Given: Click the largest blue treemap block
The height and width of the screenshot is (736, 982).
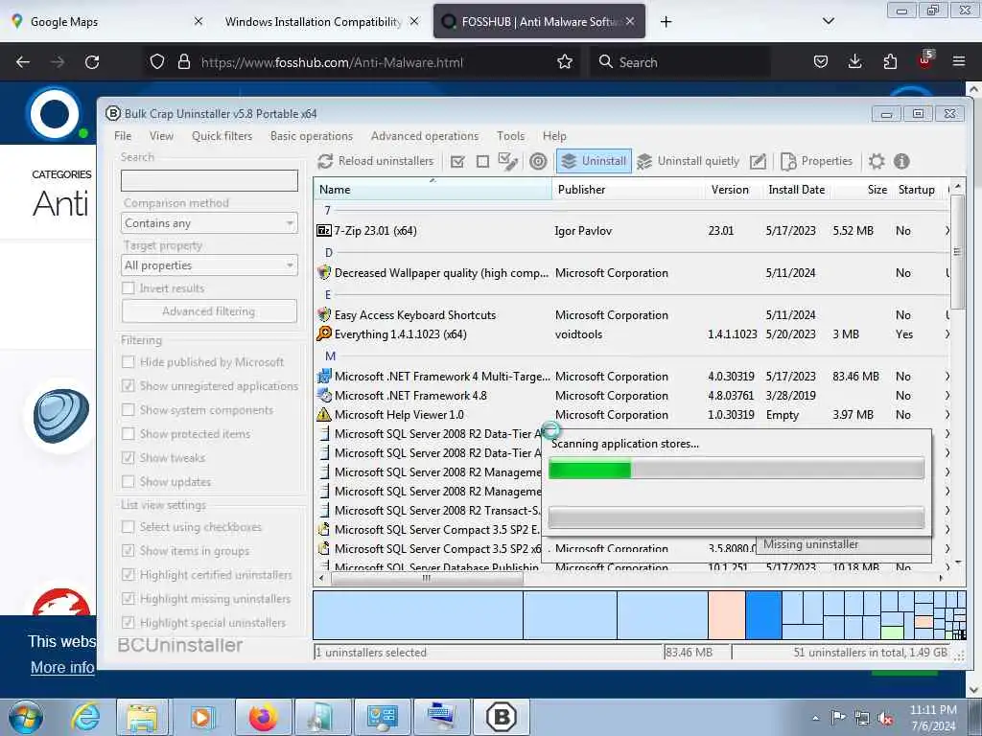Looking at the screenshot, I should [418, 615].
